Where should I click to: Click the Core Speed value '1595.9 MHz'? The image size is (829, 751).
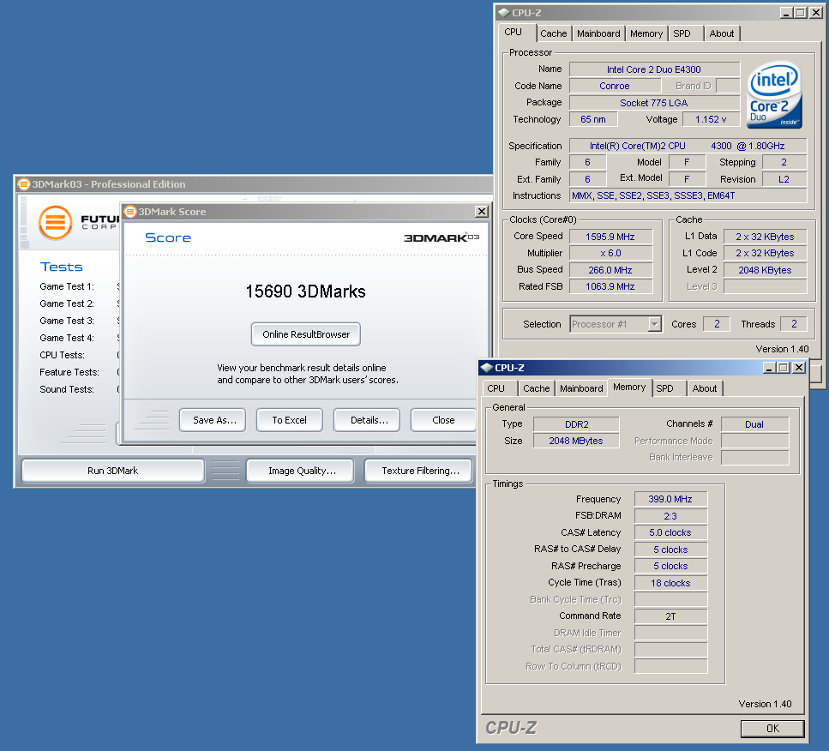click(610, 237)
